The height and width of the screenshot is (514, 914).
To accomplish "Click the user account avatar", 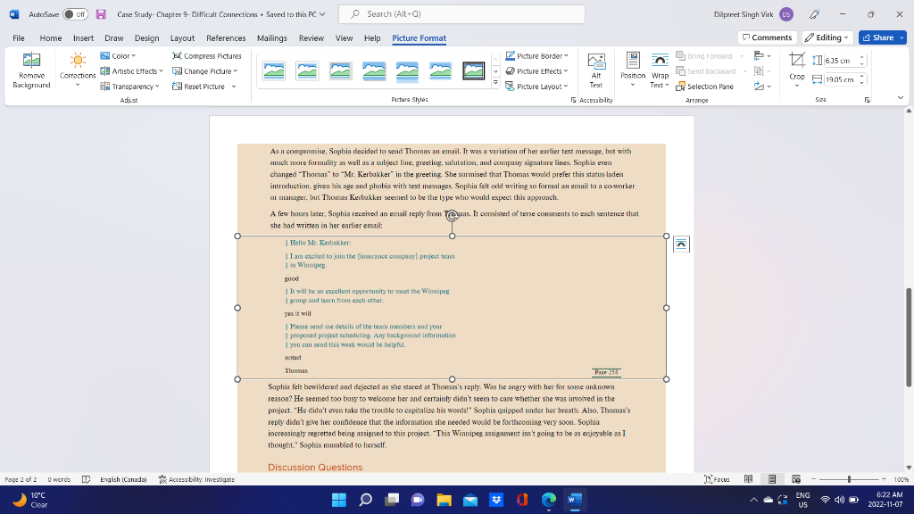I will click(786, 14).
